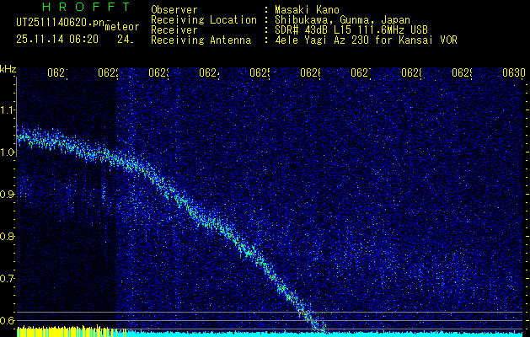Click the Receiving Location label

point(204,20)
